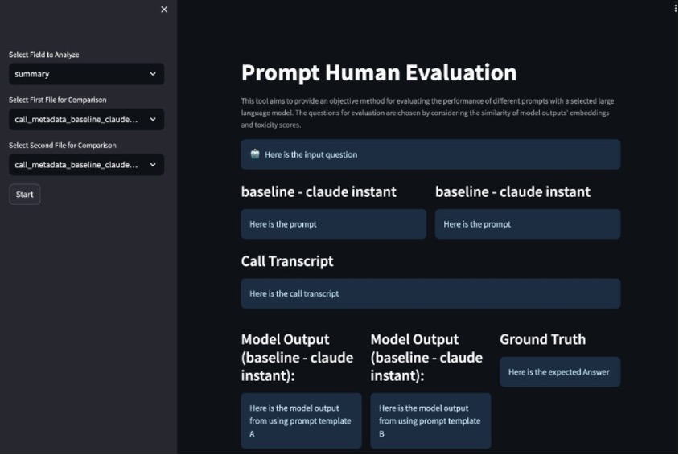The width and height of the screenshot is (679, 455).
Task: Click the 'Select Second File for Comparison' label
Action: click(63, 146)
